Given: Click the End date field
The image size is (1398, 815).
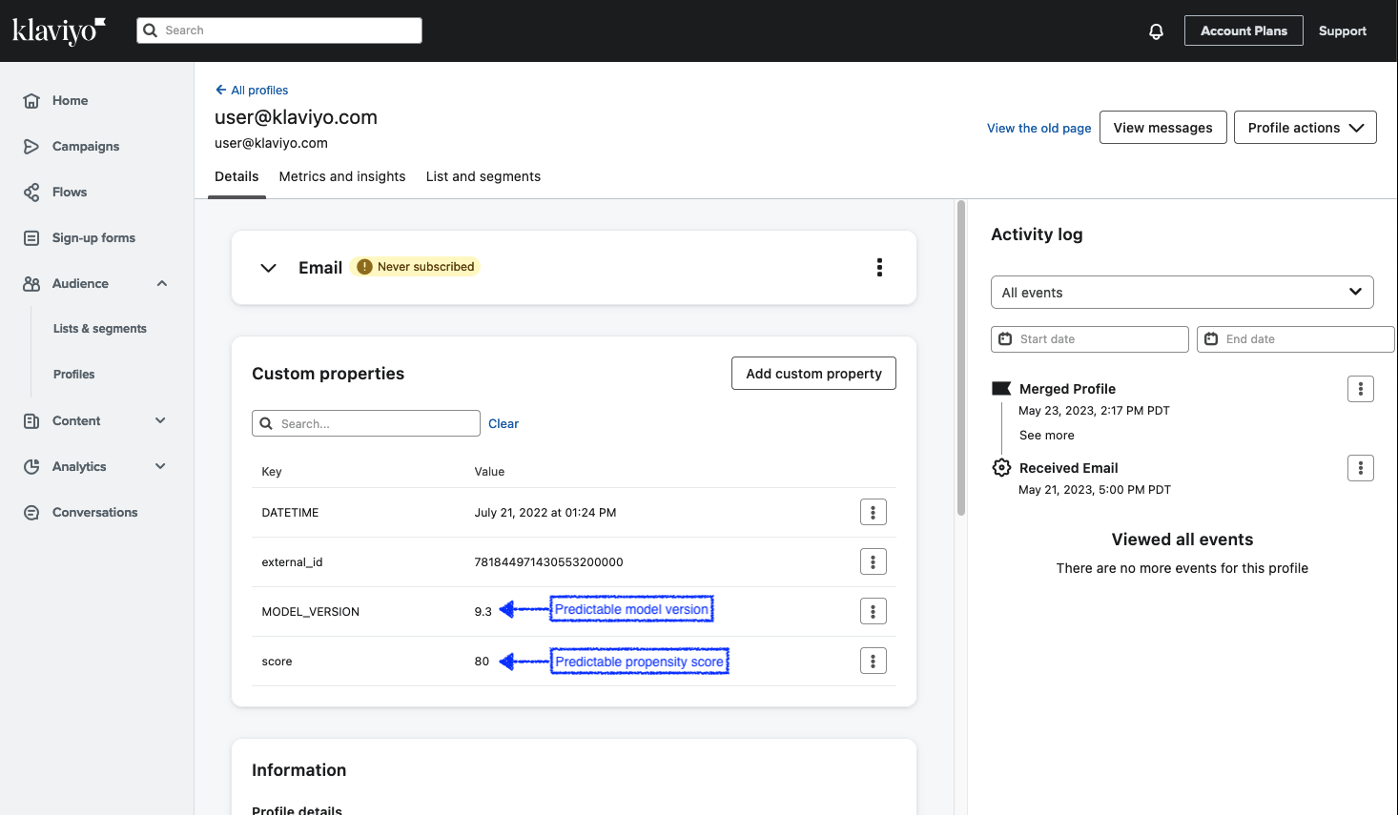Looking at the screenshot, I should click(x=1296, y=339).
